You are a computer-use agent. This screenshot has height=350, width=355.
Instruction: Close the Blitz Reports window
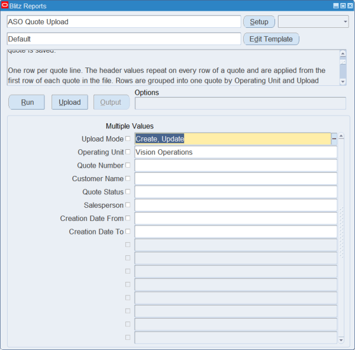click(350, 6)
